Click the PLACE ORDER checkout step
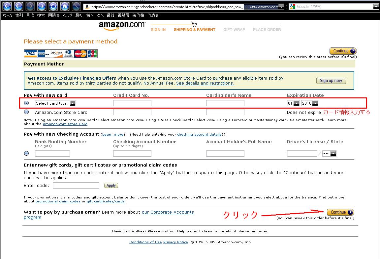This screenshot has height=259, width=380. [x=267, y=30]
